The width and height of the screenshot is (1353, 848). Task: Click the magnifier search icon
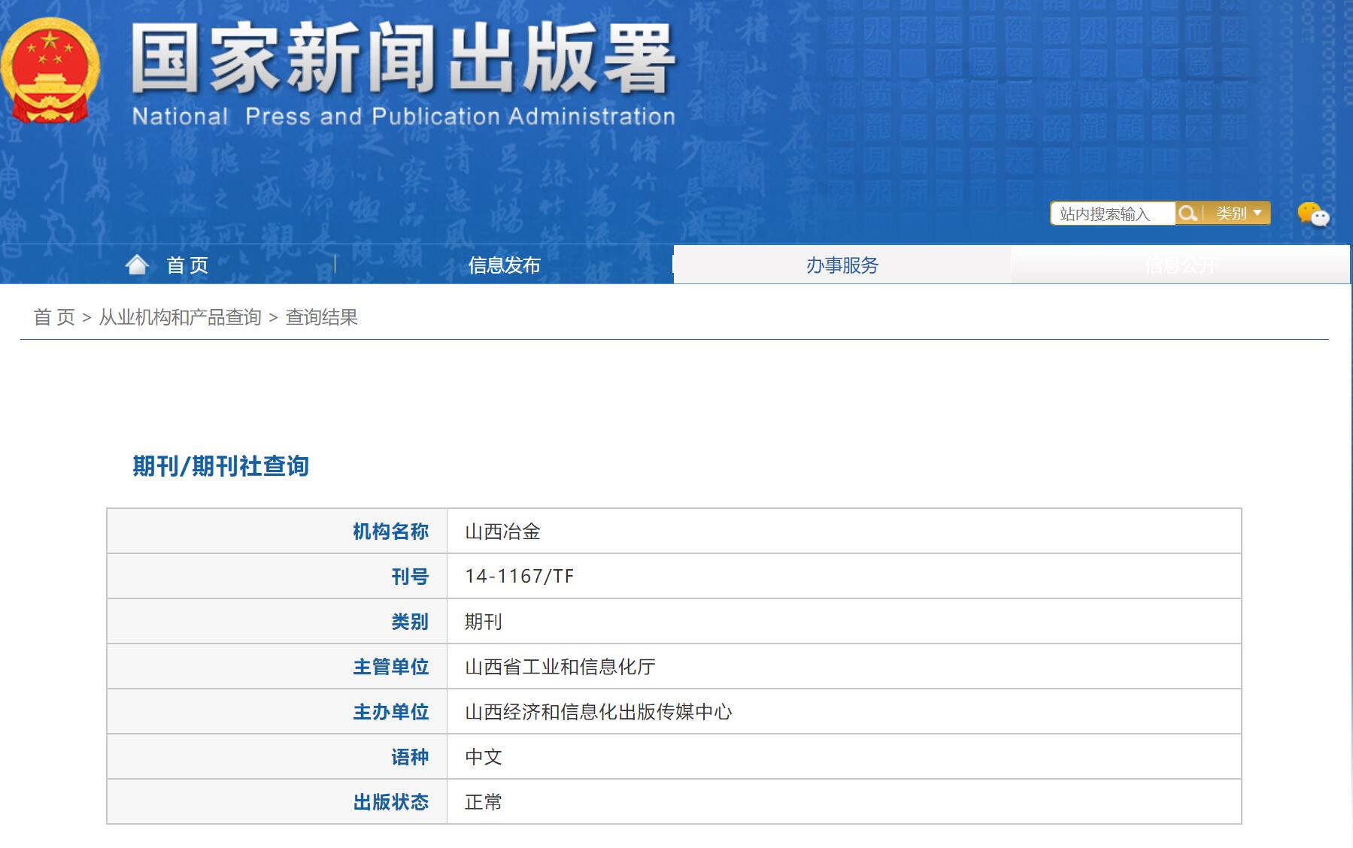(1188, 214)
